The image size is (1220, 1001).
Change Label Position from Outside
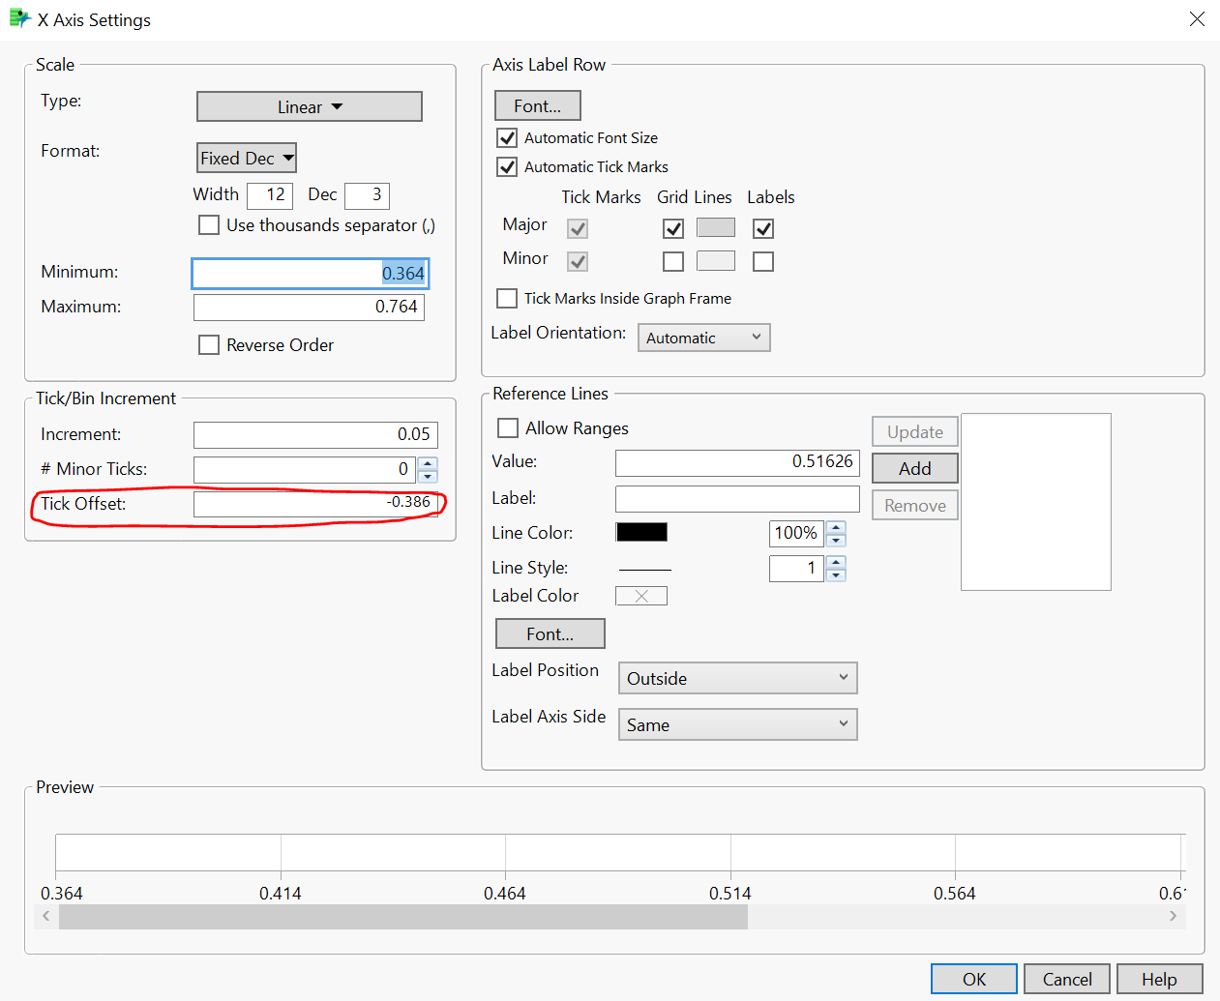click(x=737, y=678)
